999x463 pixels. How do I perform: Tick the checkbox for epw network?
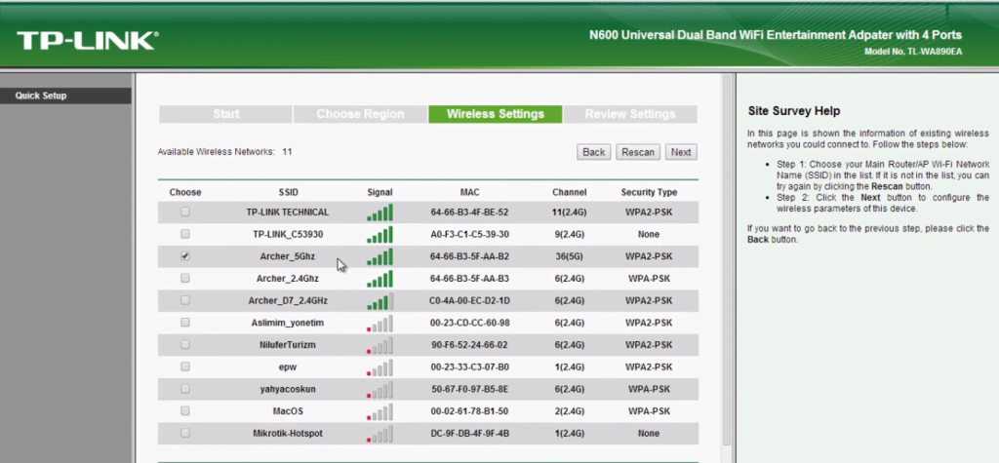(185, 367)
